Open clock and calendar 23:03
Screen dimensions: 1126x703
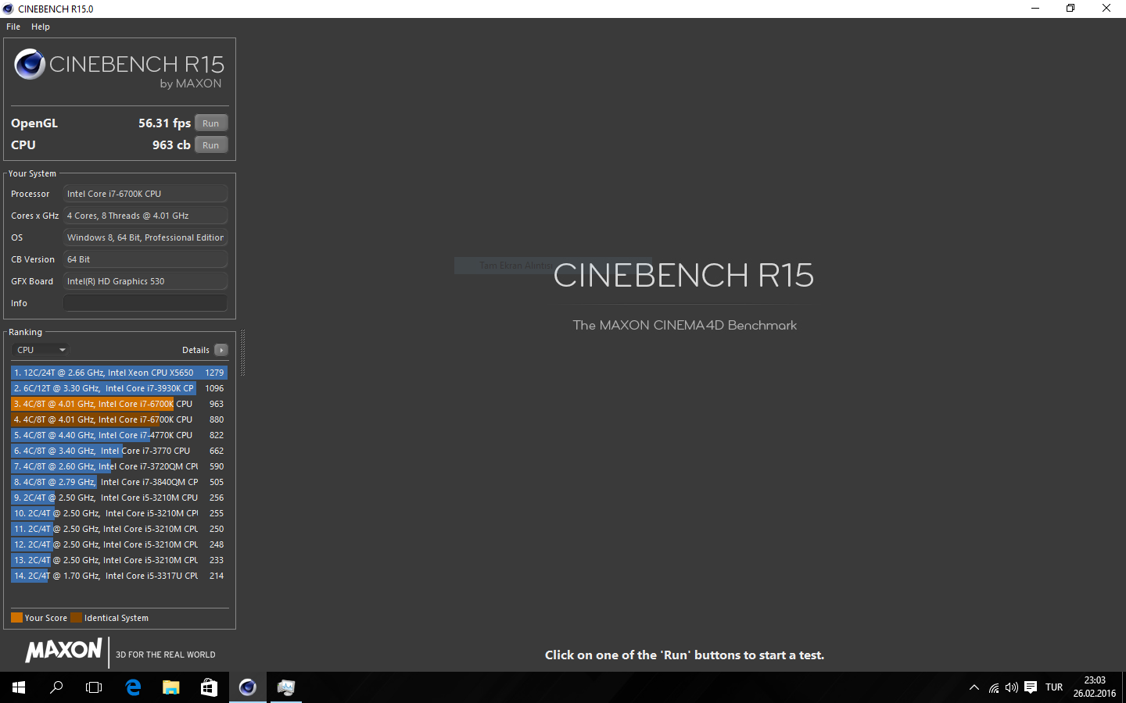point(1095,687)
